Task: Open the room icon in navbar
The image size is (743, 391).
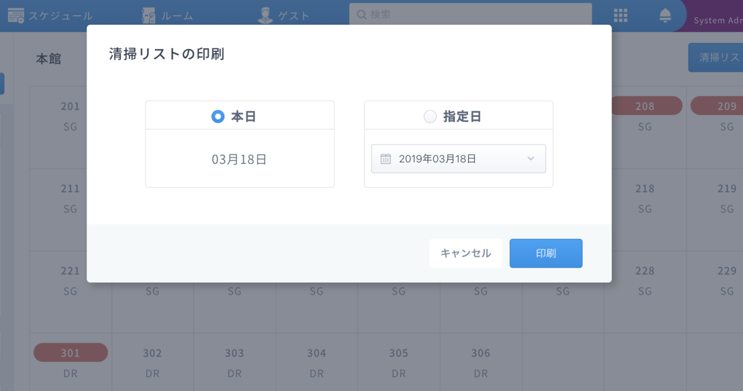Action: tap(149, 15)
